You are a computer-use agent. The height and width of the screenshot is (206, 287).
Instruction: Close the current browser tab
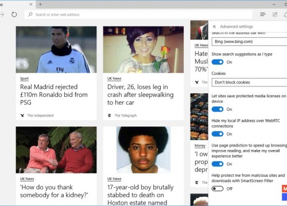click(31, 4)
